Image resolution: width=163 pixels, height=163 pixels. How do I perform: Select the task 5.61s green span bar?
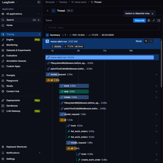coord(74,92)
